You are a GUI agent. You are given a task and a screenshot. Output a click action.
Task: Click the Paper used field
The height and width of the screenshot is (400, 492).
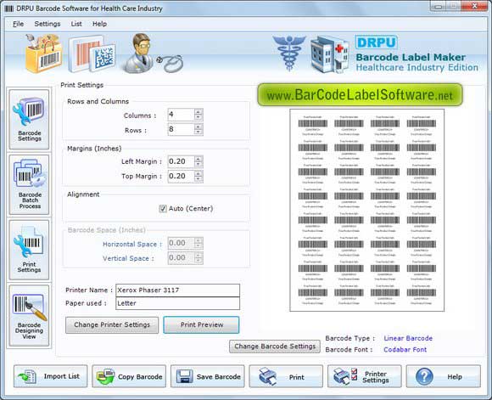177,303
